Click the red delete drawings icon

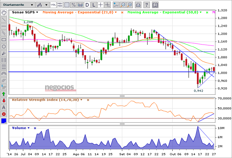(x=4, y=114)
